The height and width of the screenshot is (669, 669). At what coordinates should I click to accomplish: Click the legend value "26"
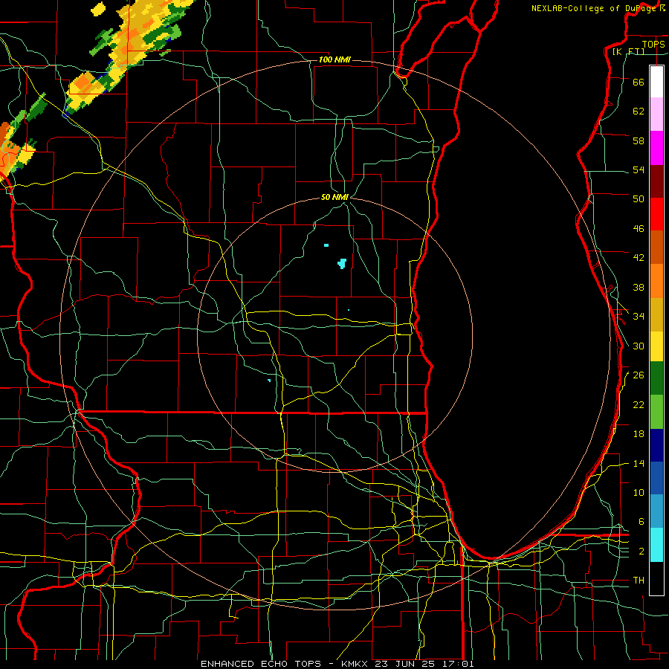[639, 375]
